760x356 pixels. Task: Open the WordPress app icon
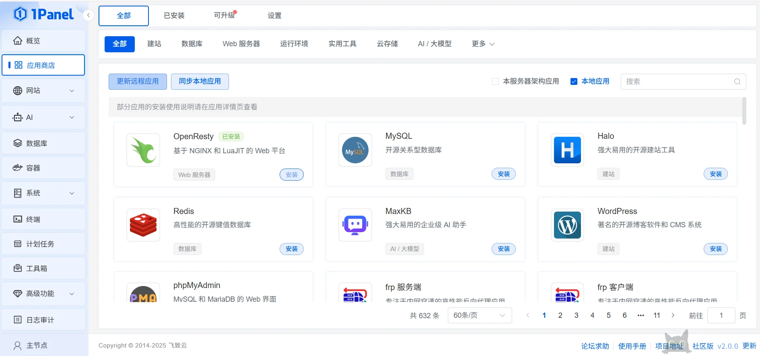[x=567, y=225]
